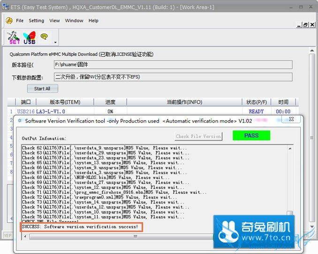The image size is (318, 254).
Task: Click the Check 76 system_11 log line
Action: (103, 217)
